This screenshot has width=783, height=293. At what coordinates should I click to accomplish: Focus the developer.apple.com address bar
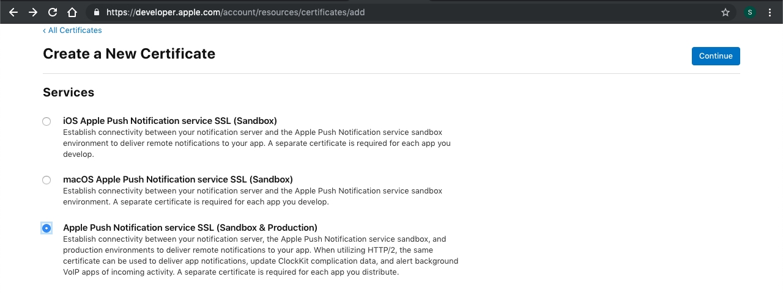[x=367, y=12]
